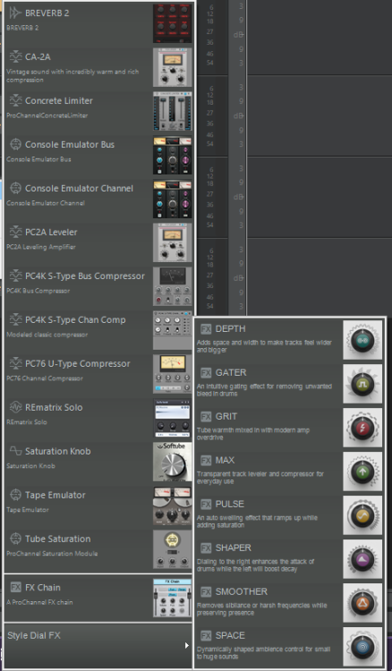Click the orange SMOOTHER dial thumbnail
Image resolution: width=392 pixels, height=671 pixels.
point(362,602)
